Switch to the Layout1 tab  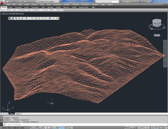coord(18,114)
